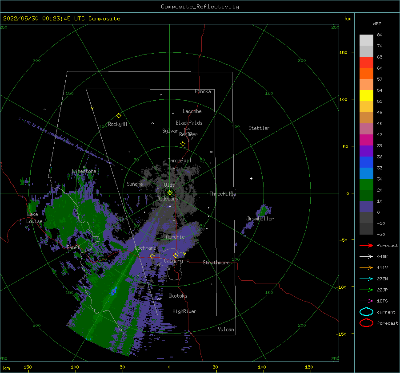The image size is (400, 373).
Task: Click the purple 39 dBZ color swatch
Action: (366, 151)
